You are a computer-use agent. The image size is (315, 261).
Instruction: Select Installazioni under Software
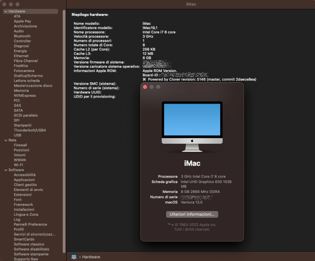[x=24, y=209]
